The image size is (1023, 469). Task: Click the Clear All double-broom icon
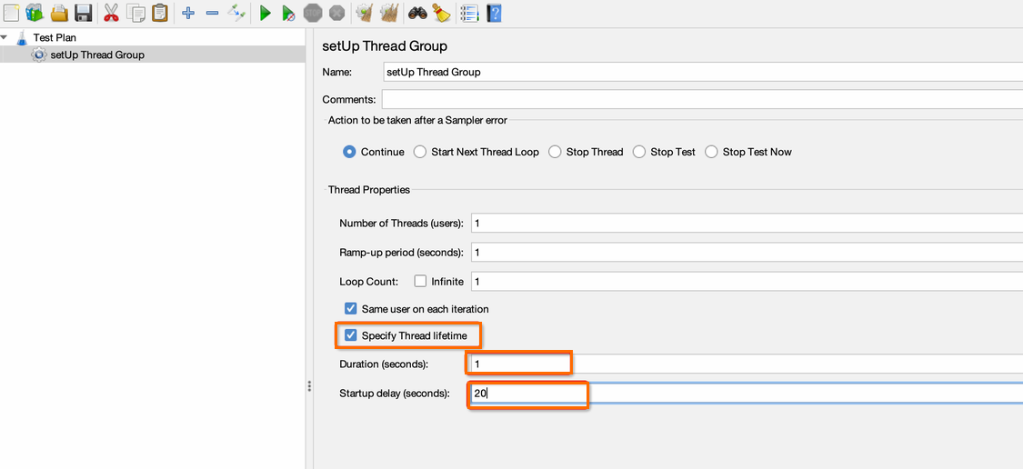coord(389,12)
